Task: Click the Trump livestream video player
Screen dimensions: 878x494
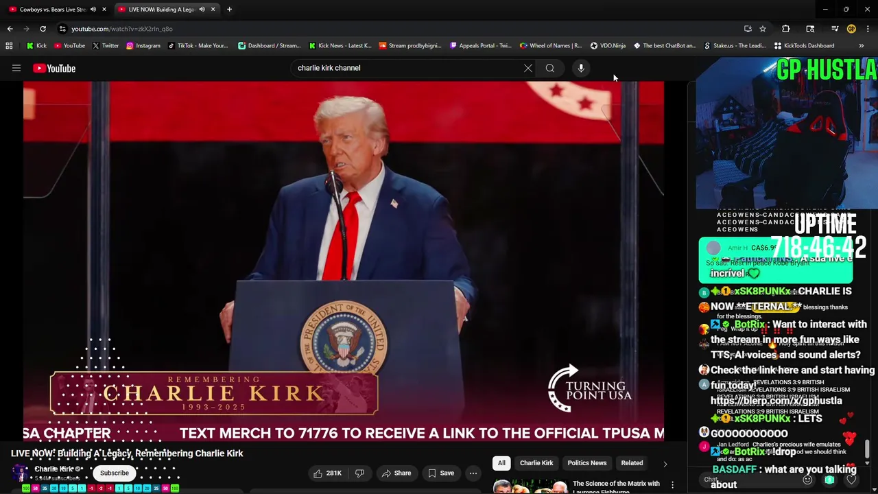Action: click(x=343, y=261)
